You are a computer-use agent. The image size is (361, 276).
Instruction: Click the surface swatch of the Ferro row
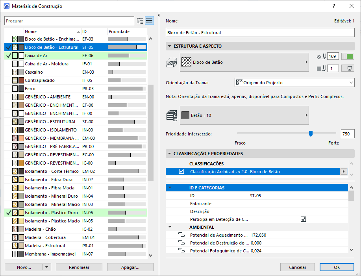coord(21,89)
